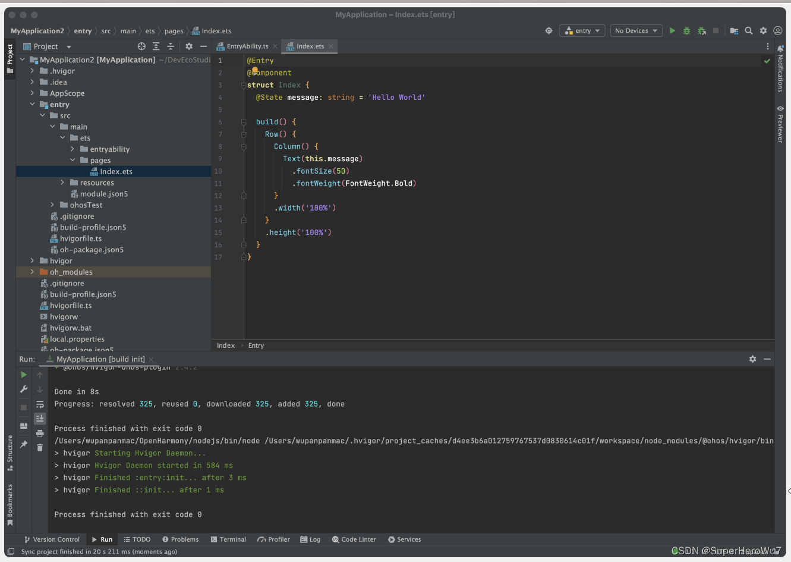Viewport: 791px width, 562px height.
Task: Open the No Devices dropdown
Action: click(x=636, y=30)
